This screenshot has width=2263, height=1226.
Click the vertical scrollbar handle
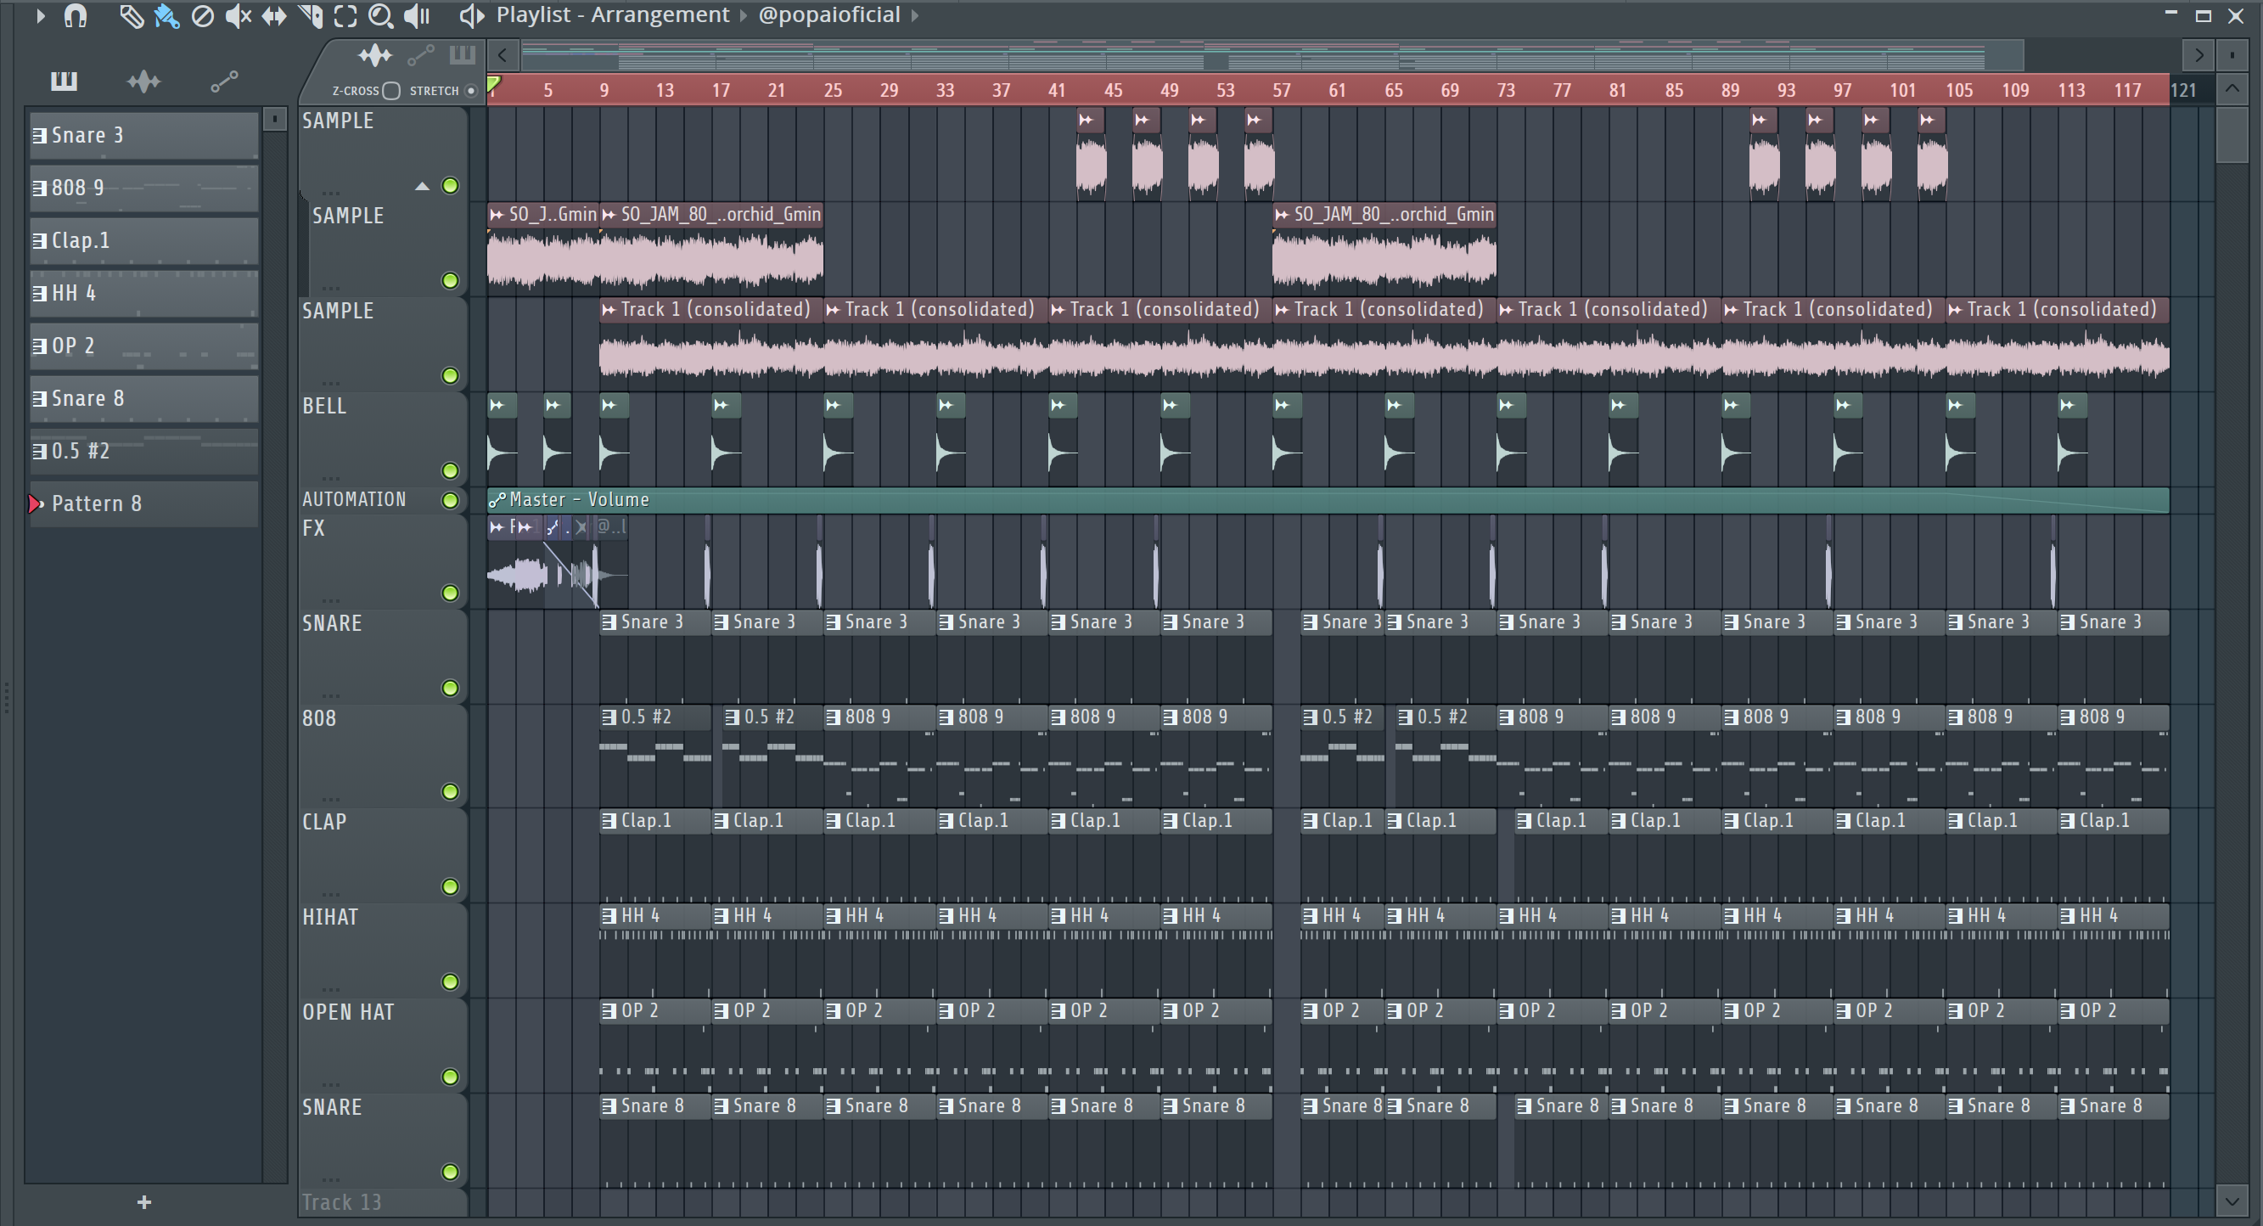[x=2232, y=133]
